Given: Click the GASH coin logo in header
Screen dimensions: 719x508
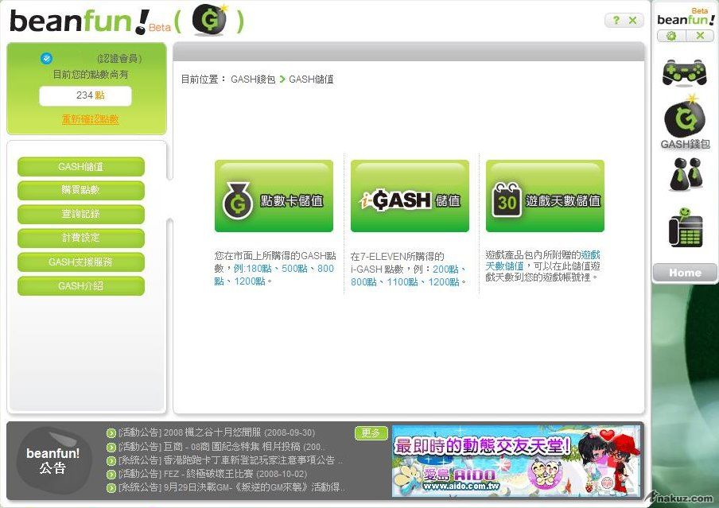Looking at the screenshot, I should [209, 20].
